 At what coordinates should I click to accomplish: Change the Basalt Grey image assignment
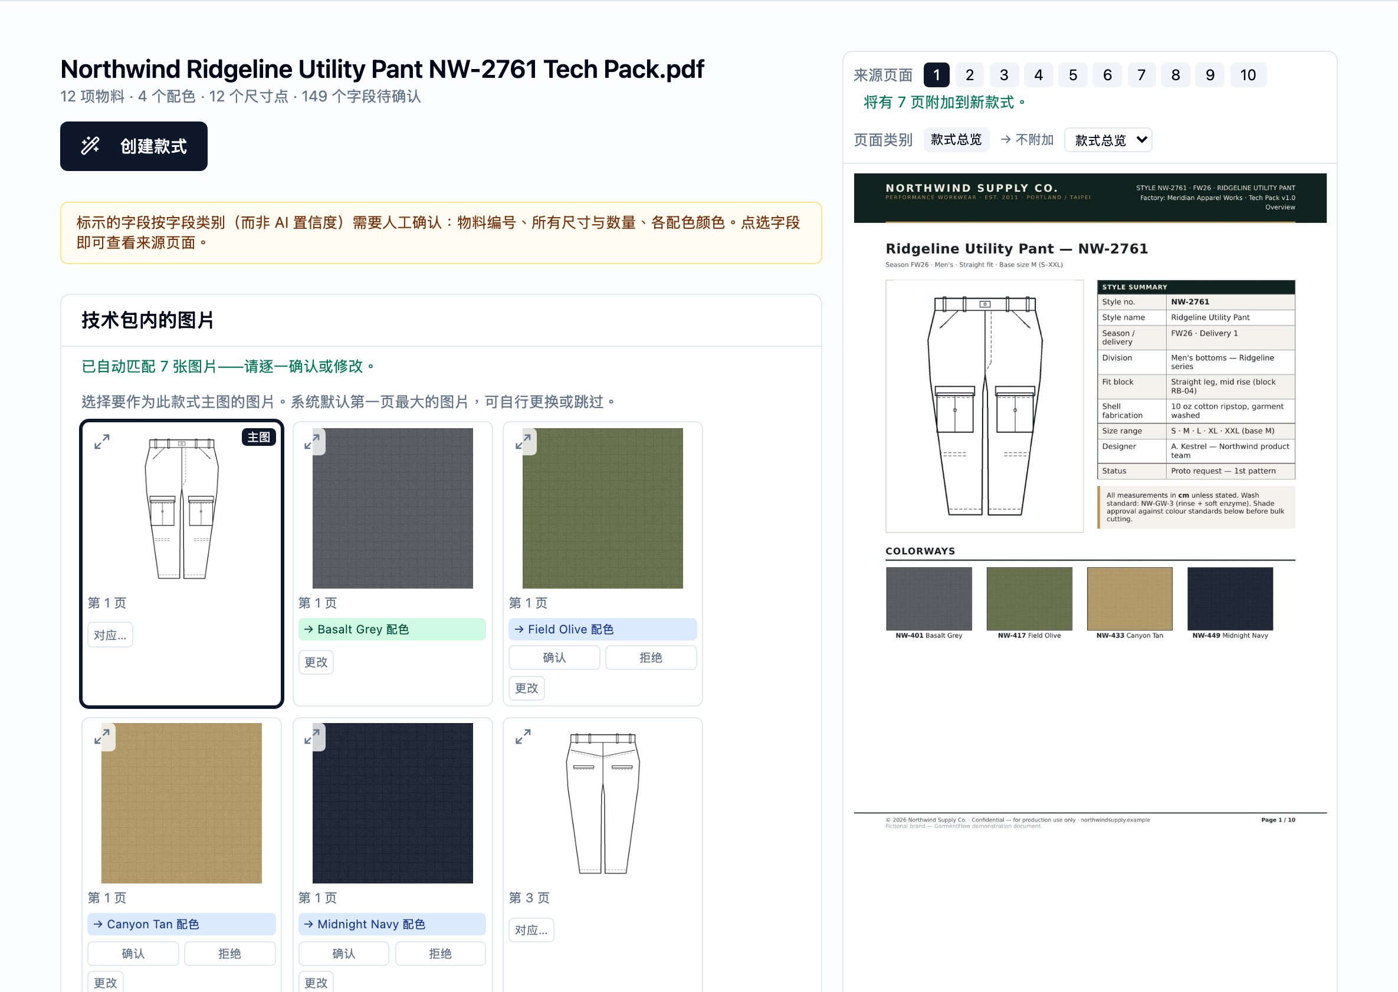pyautogui.click(x=316, y=662)
